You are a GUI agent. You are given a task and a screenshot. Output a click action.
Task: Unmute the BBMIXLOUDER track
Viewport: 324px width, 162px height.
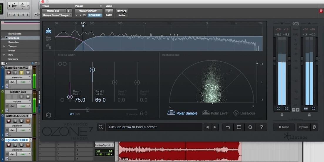pos(28,121)
